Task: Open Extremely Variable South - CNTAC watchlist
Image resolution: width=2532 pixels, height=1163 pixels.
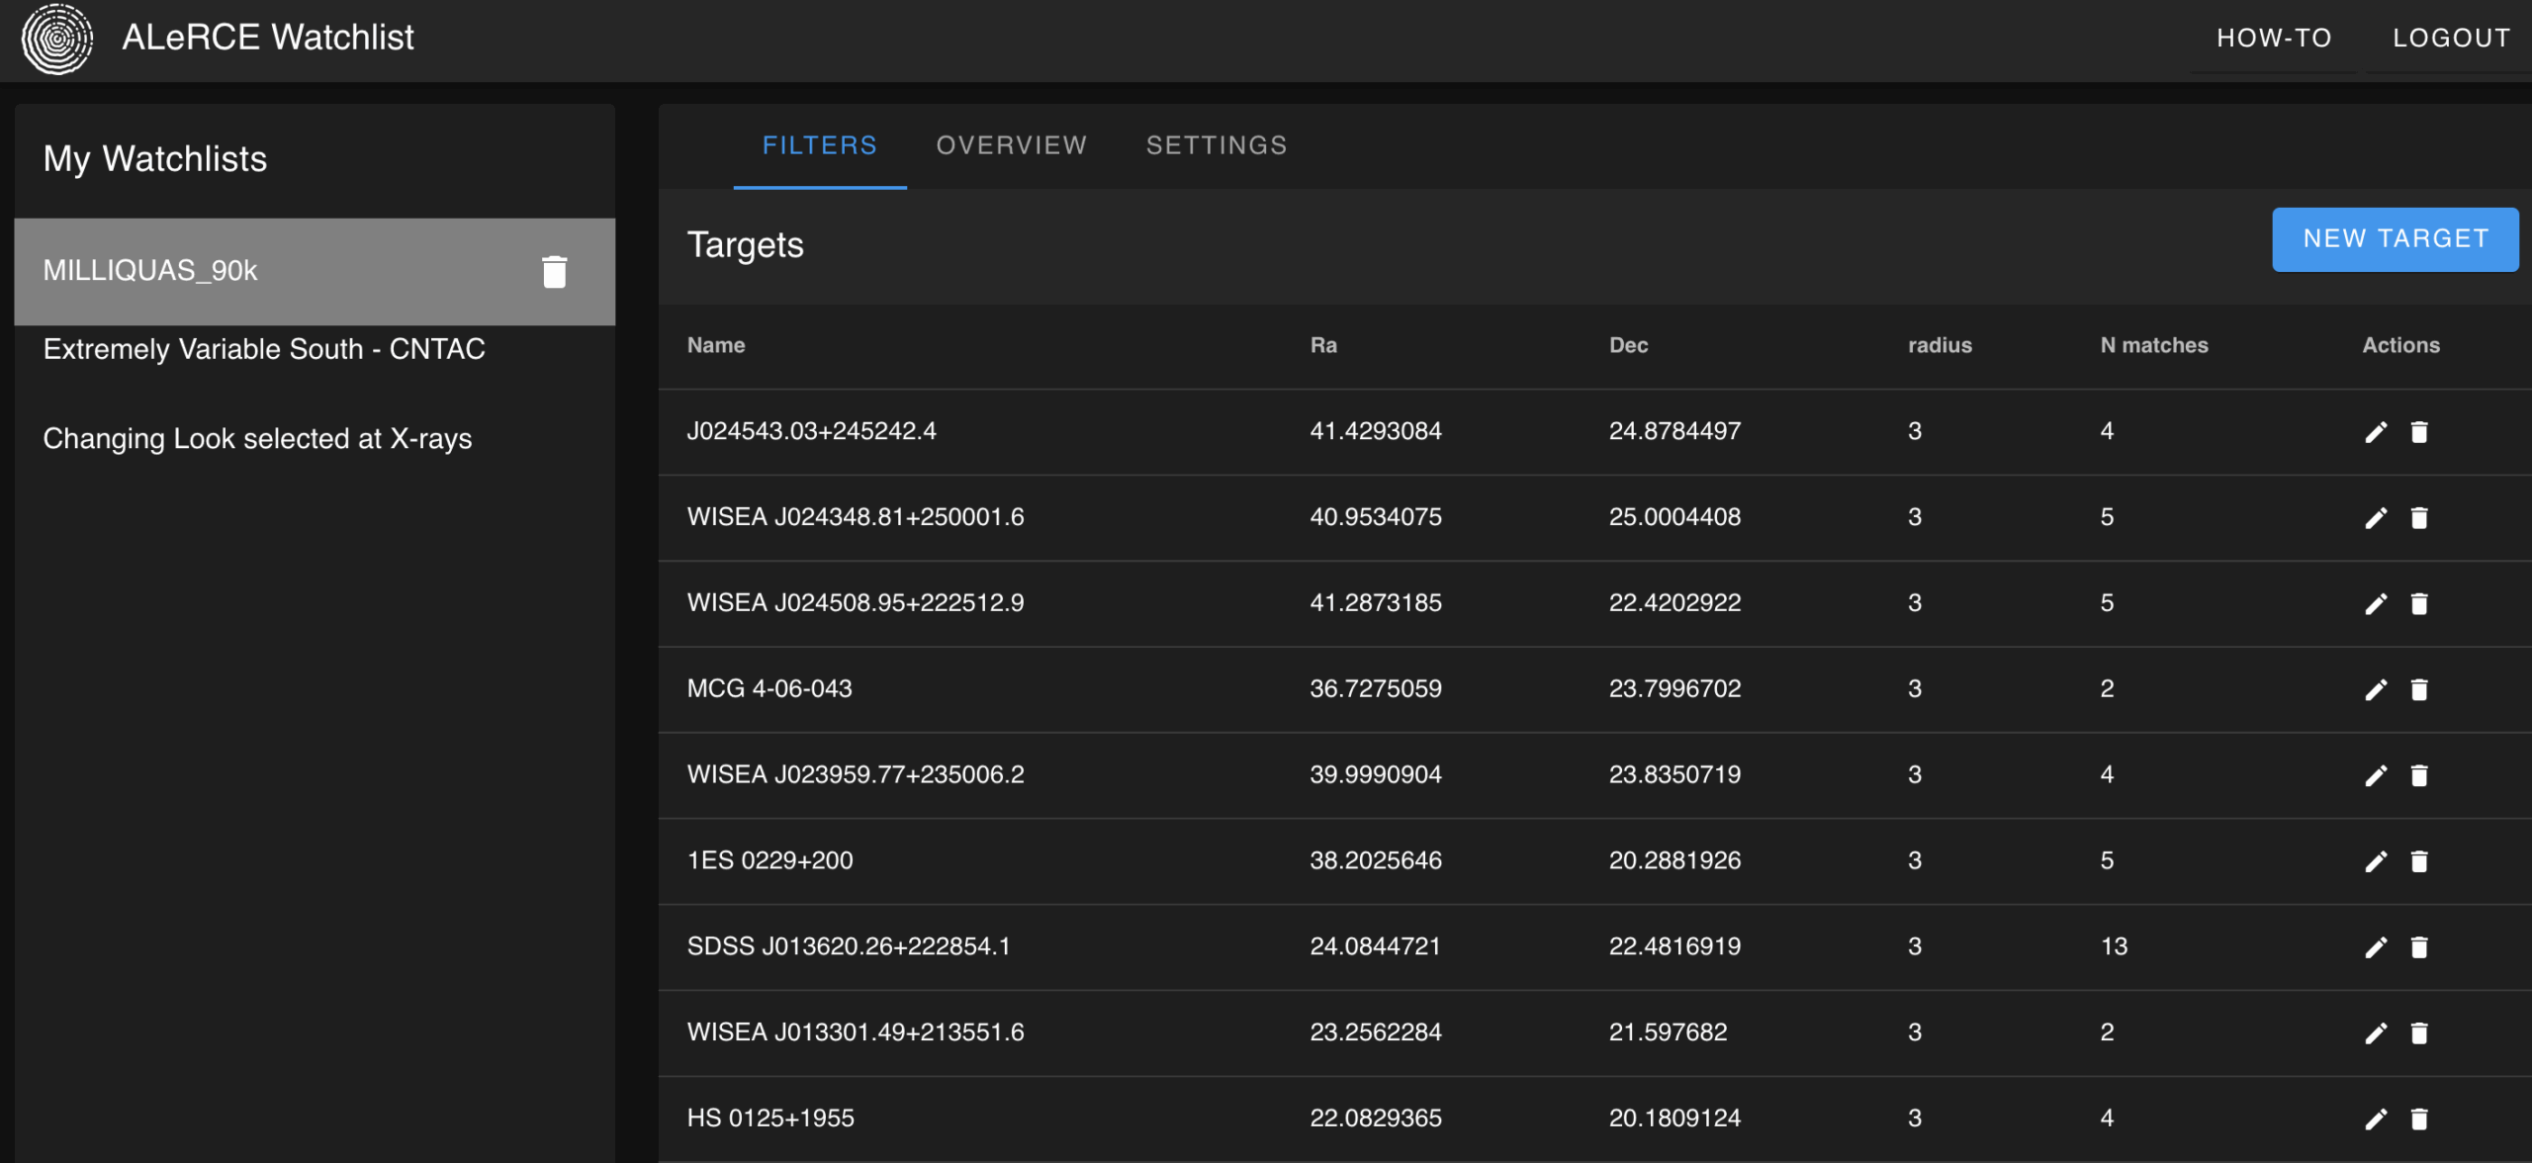Action: pyautogui.click(x=264, y=349)
